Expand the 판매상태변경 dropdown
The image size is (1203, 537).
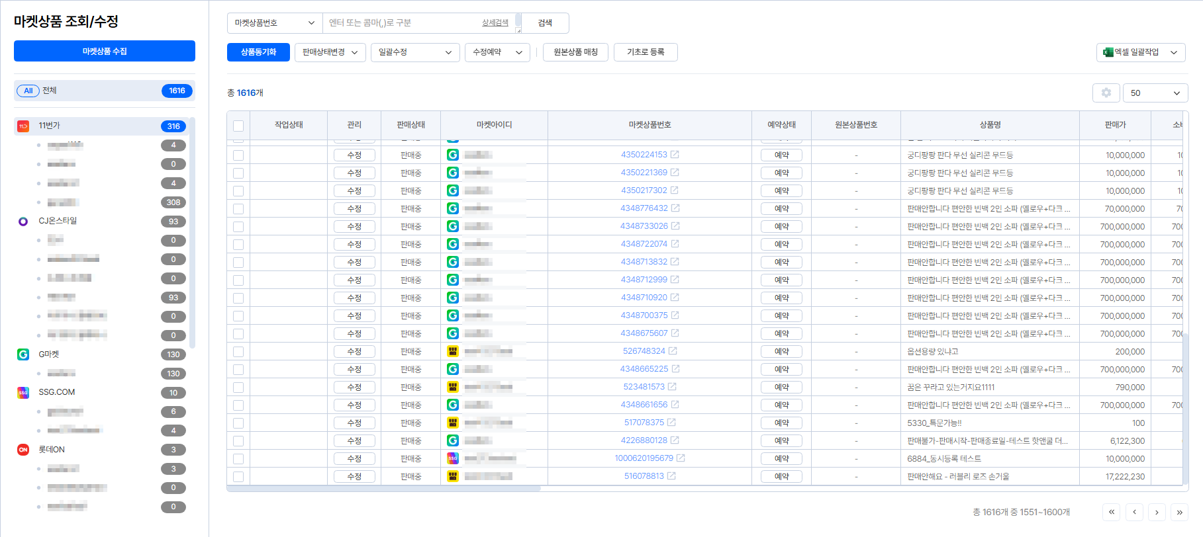coord(330,52)
